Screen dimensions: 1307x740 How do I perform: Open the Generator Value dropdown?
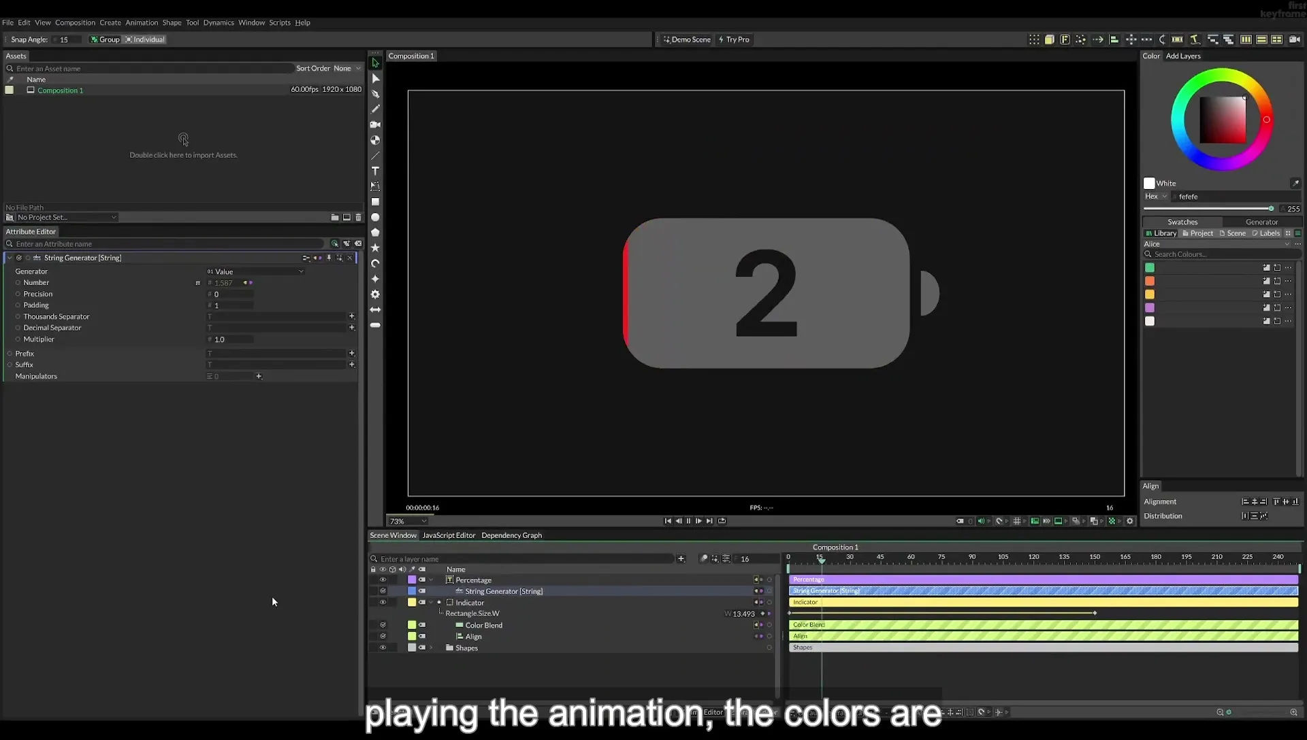[255, 271]
